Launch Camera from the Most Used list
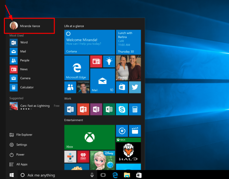 coord(20,78)
